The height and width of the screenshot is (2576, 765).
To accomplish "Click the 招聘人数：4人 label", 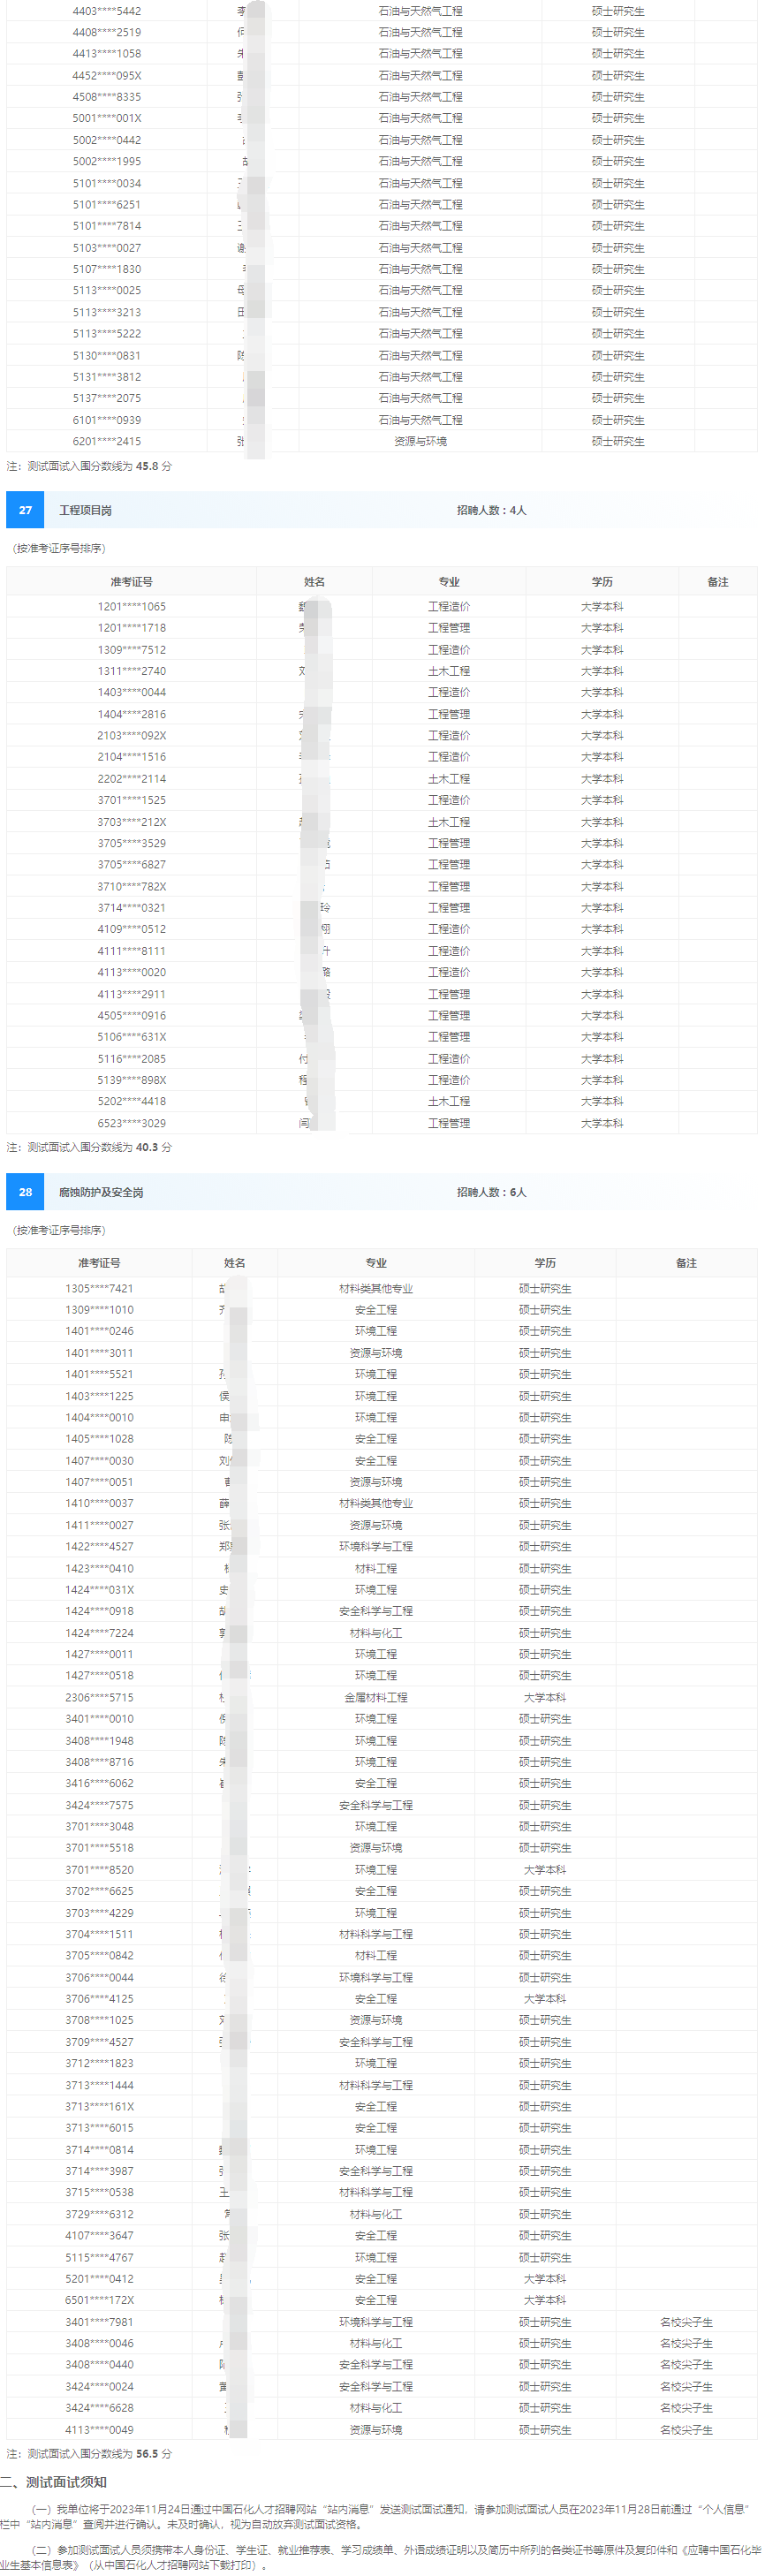I will [491, 510].
